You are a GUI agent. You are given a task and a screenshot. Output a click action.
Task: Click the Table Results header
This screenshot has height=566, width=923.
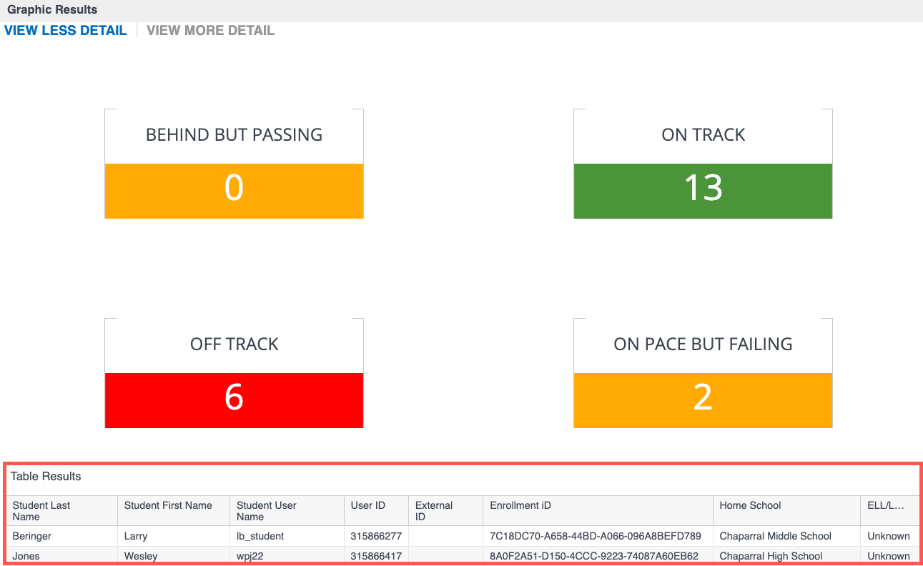pos(45,477)
